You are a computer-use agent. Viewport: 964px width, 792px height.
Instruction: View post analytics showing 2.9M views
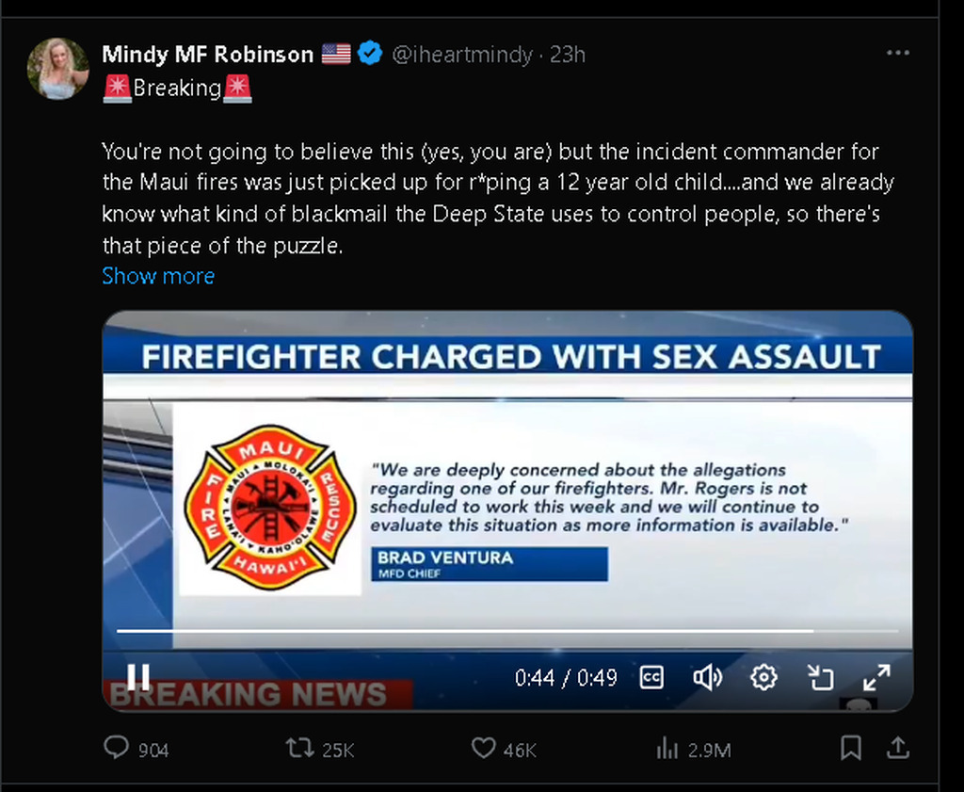pyautogui.click(x=667, y=749)
